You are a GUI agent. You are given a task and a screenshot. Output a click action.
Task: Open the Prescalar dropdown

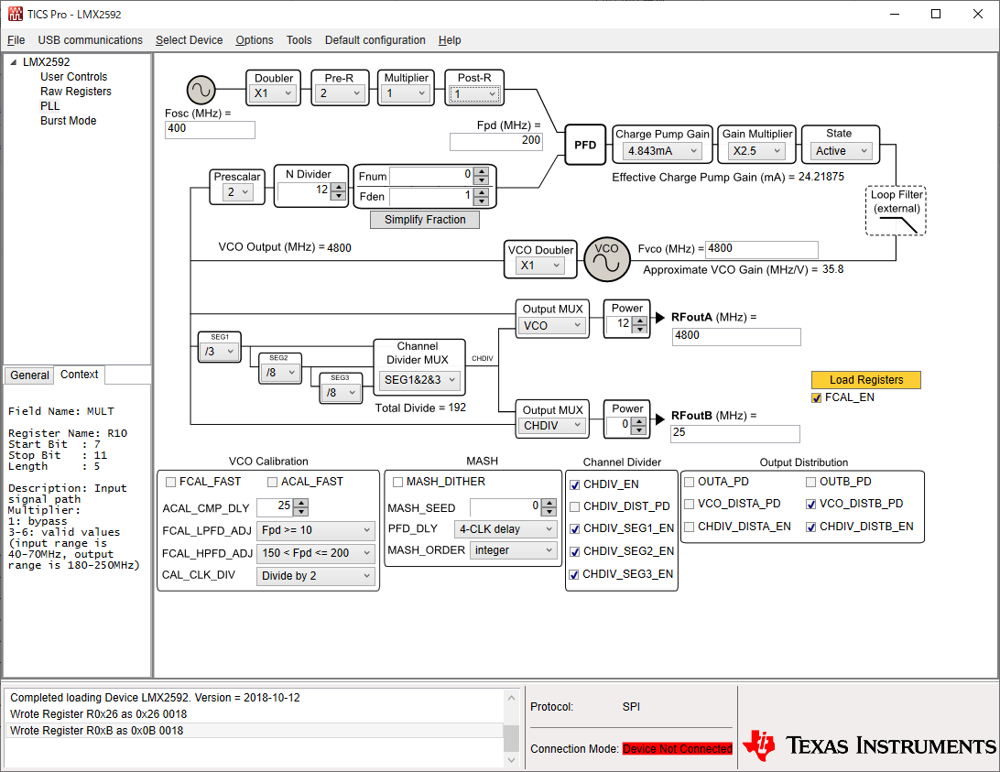(x=237, y=192)
